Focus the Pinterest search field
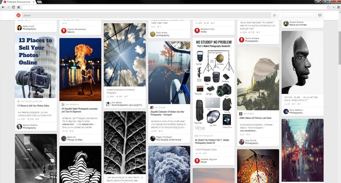Image resolution: width=341 pixels, height=183 pixels. click(146, 15)
